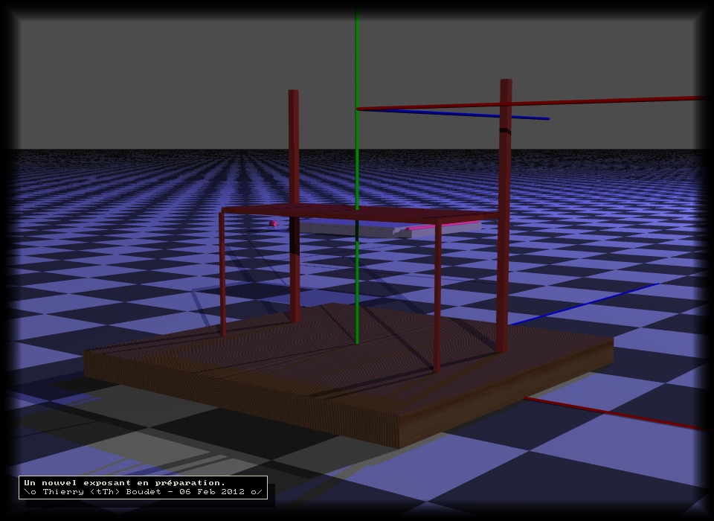Click the wooden base board

349,374
